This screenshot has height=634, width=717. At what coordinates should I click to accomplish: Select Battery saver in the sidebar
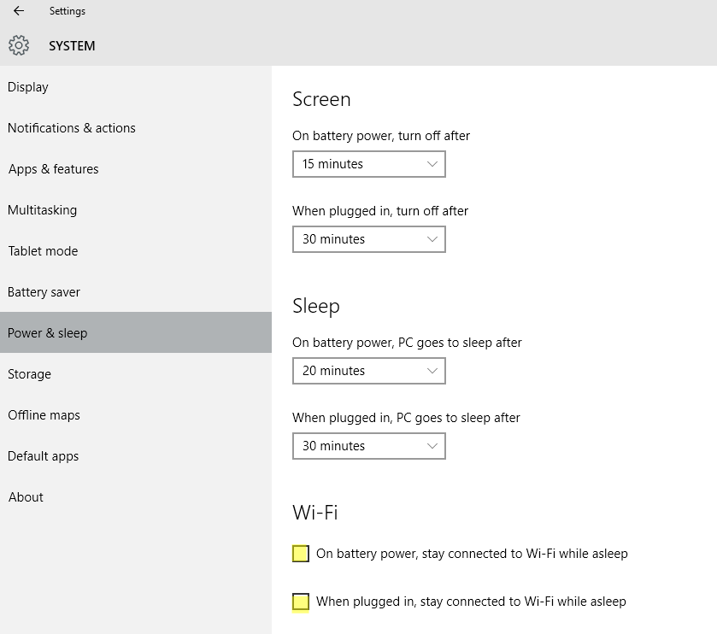tap(136, 292)
